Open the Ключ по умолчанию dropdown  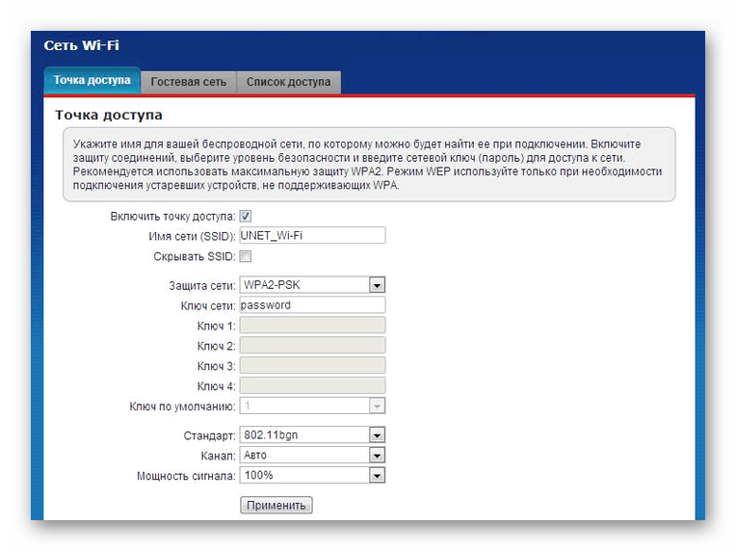pyautogui.click(x=313, y=406)
